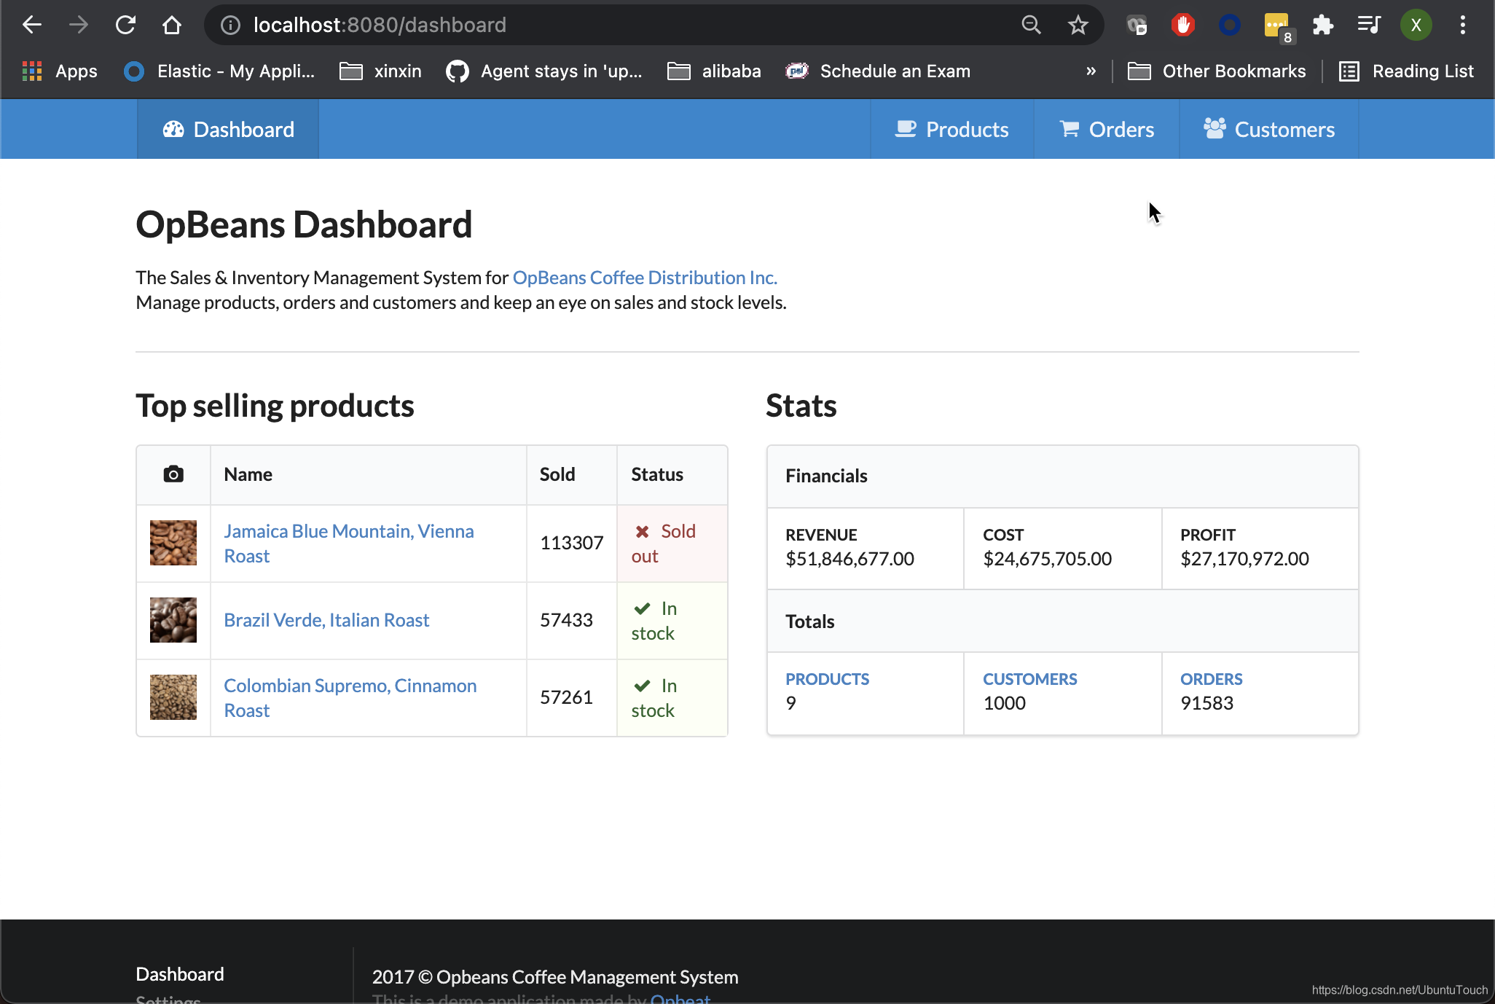Click the address bar URL field

510,25
